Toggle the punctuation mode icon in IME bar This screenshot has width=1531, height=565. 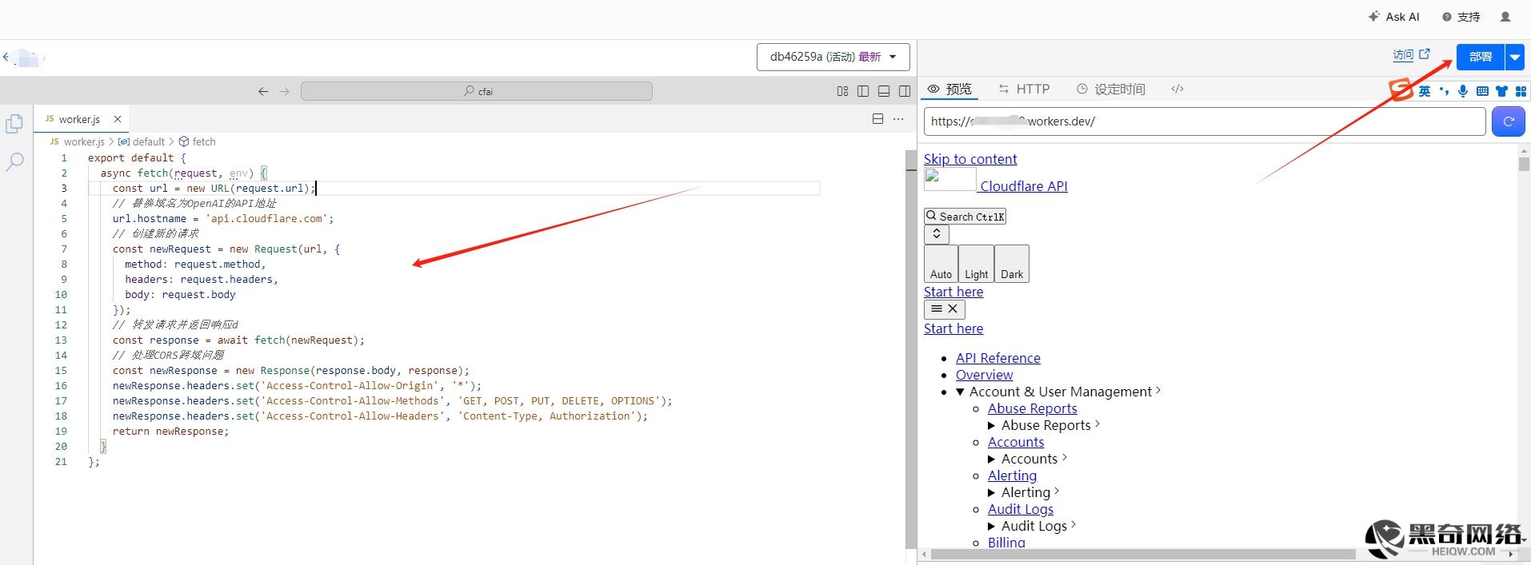(x=1444, y=91)
